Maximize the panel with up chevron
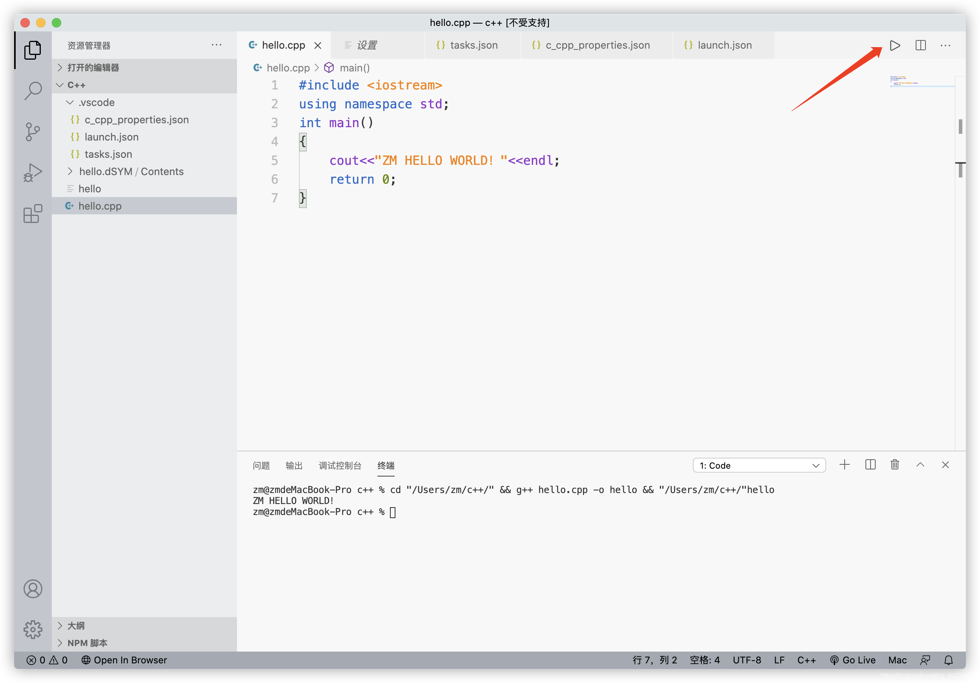The height and width of the screenshot is (683, 980). pyautogui.click(x=920, y=465)
